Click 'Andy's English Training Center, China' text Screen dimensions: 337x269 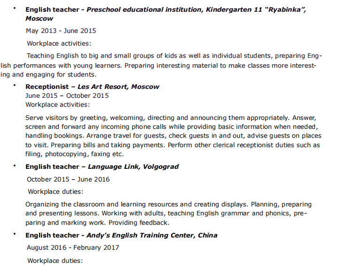coord(152,235)
